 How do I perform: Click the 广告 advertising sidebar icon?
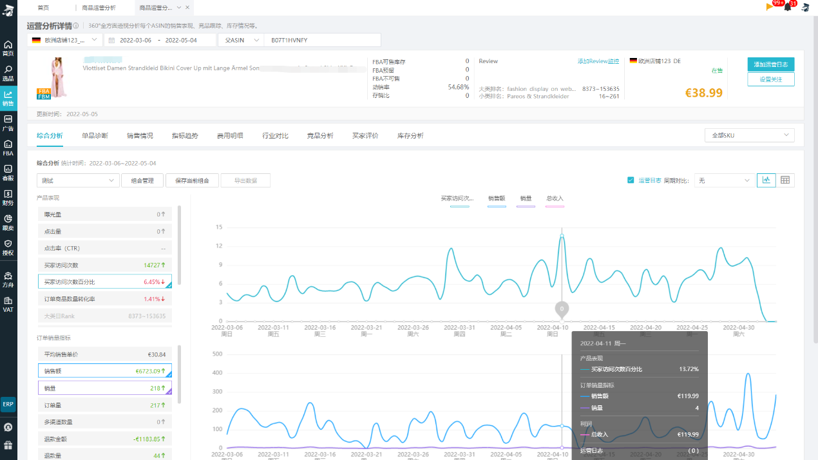[x=8, y=122]
